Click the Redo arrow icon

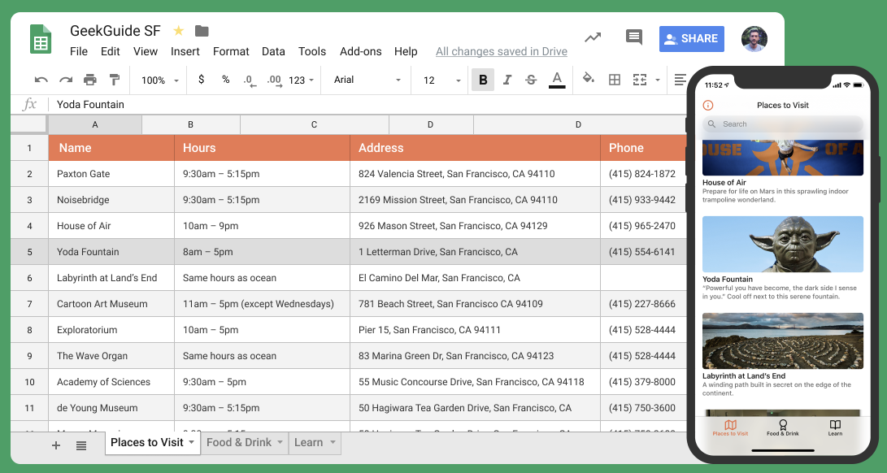click(x=66, y=80)
